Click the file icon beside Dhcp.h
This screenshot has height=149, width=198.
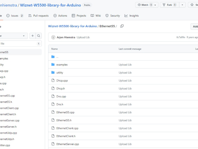53,88
